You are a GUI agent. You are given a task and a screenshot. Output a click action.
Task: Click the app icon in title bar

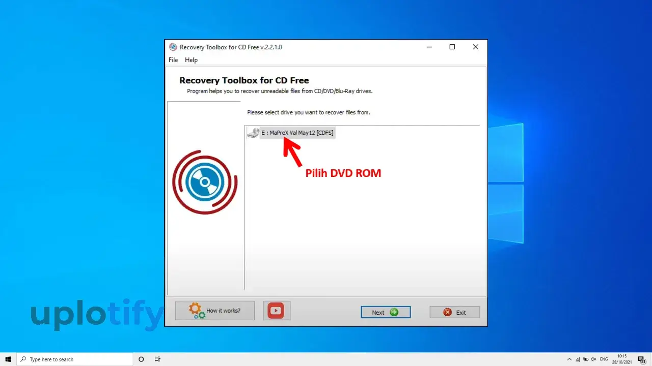click(173, 47)
